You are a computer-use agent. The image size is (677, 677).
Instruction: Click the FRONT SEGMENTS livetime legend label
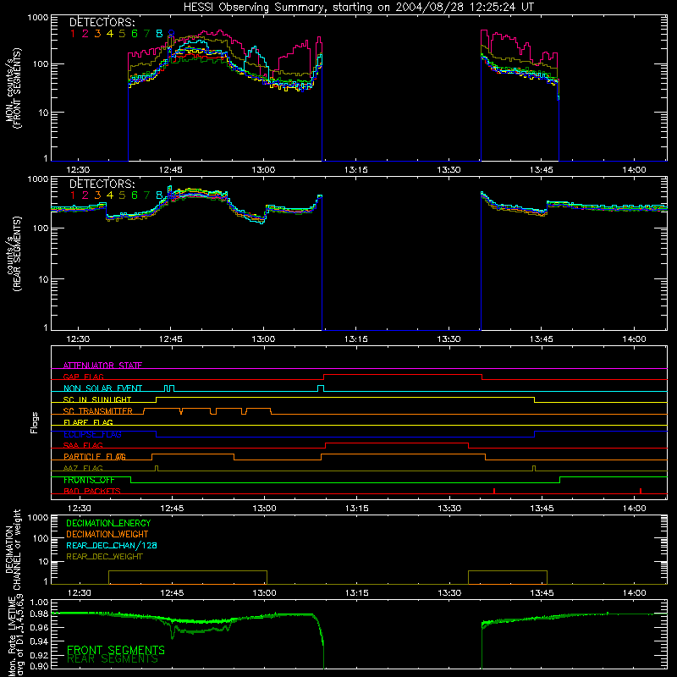116,650
